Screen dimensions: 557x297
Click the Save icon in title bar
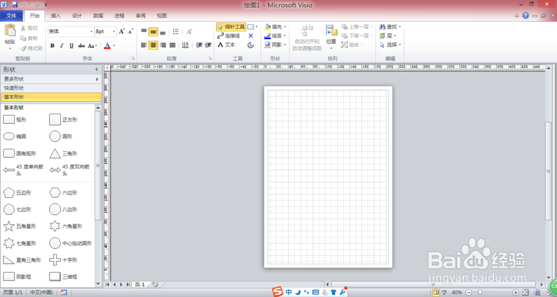14,4
